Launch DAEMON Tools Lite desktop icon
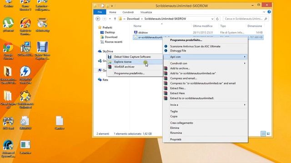291x163 pixels. [x=25, y=75]
